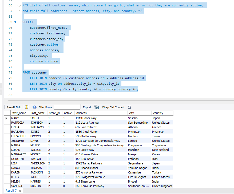Viewport: 234px width, 194px height.
Task: Click inside the Filter Rows field
Action: [67, 107]
